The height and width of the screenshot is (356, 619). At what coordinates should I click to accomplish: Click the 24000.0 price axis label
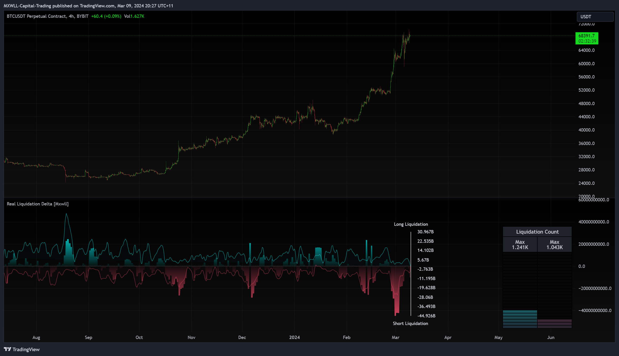[586, 183]
